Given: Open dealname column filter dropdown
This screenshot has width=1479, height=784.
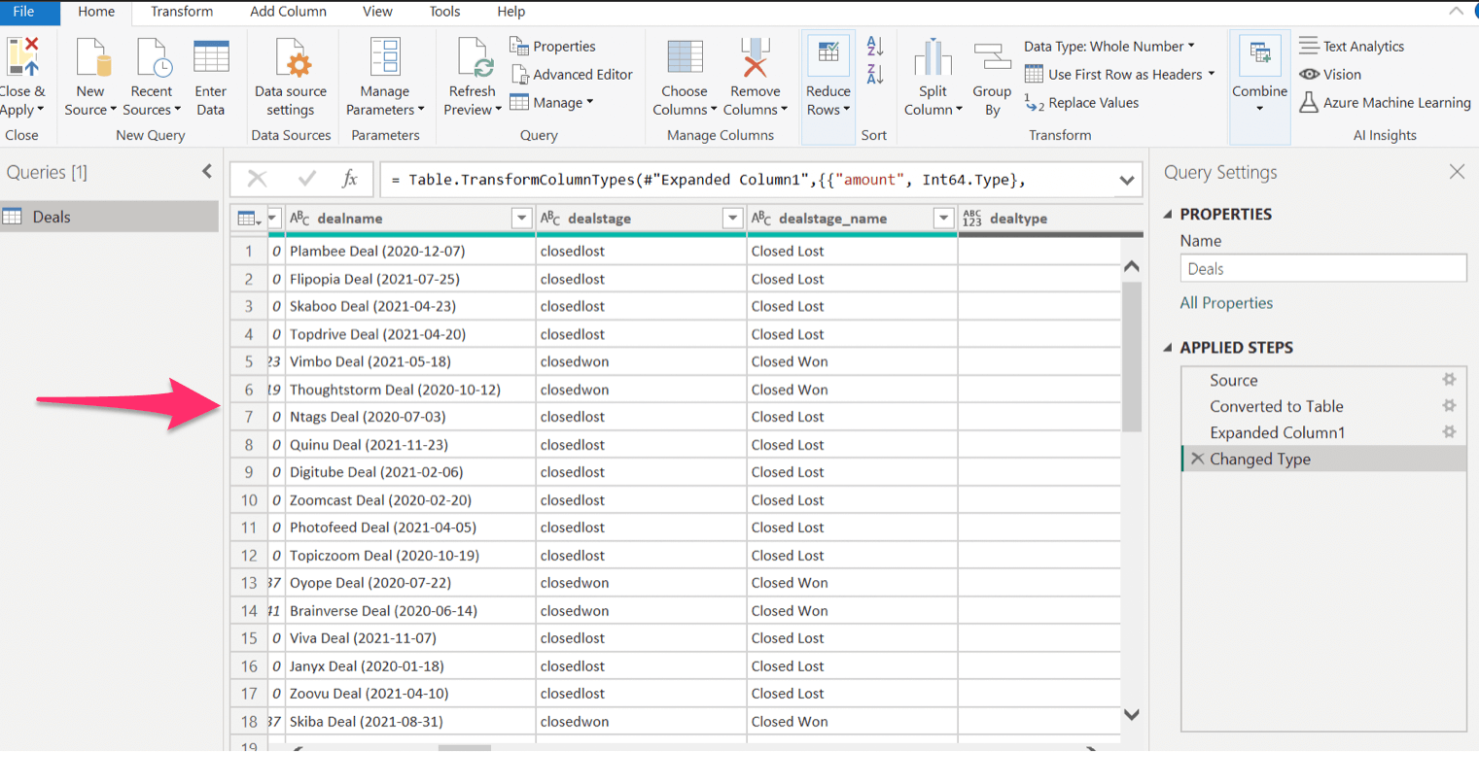Looking at the screenshot, I should coord(521,219).
